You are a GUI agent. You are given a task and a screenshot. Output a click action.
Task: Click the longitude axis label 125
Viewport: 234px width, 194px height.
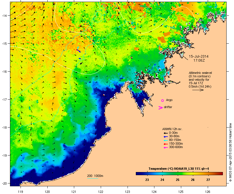coord(181,192)
